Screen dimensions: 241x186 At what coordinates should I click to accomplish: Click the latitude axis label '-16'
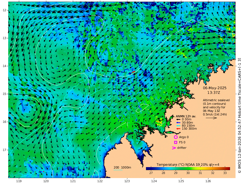(x=4, y=122)
